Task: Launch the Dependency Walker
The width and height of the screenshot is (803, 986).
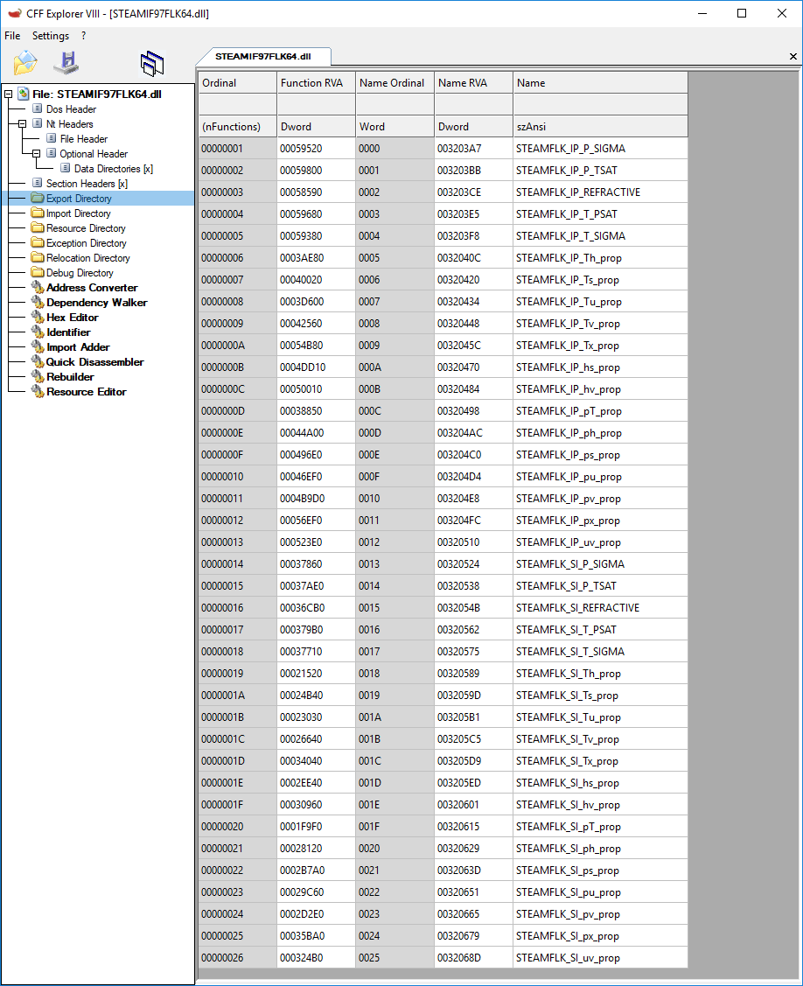Action: (x=96, y=302)
